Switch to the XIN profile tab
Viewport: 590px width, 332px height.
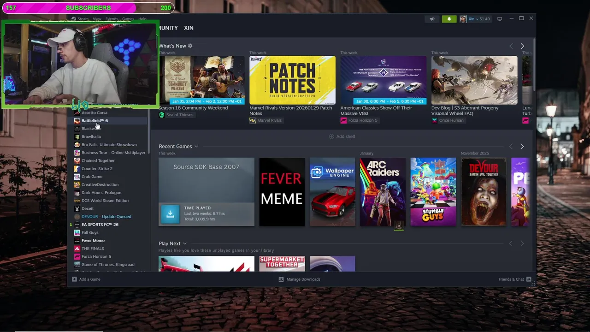tap(189, 28)
